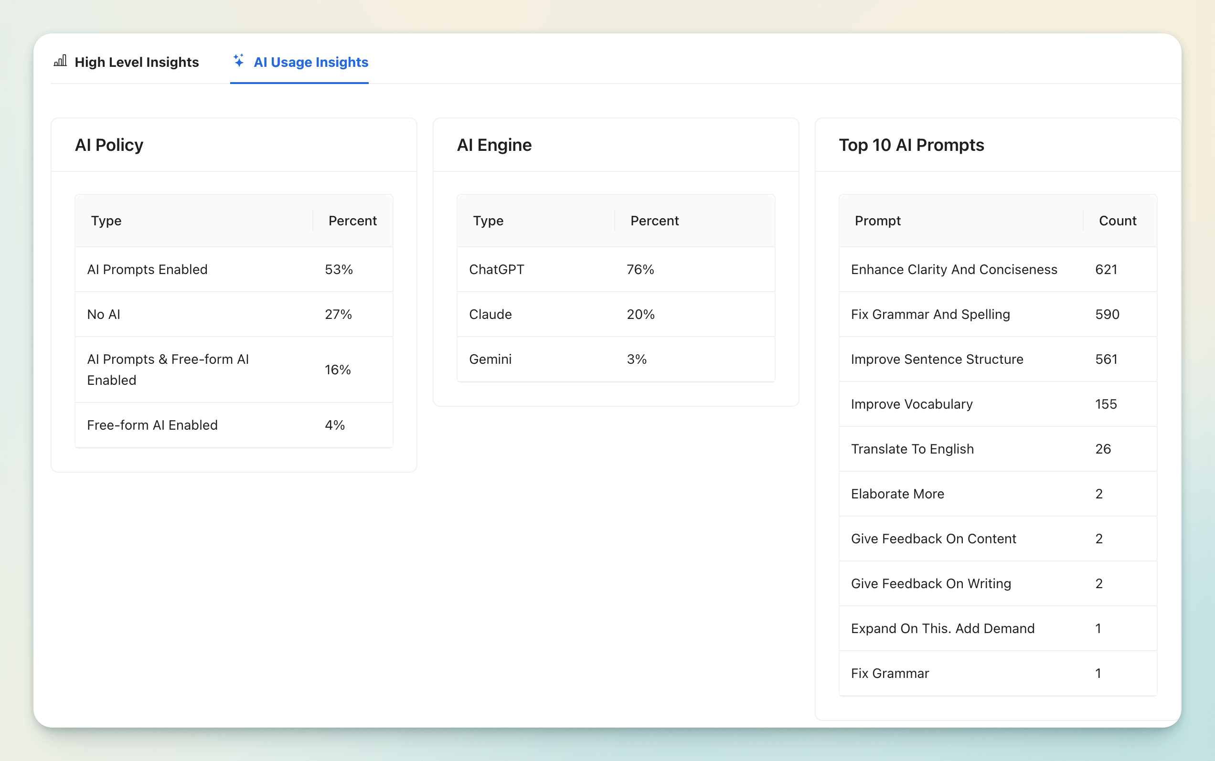Click the Percent header in the AI Policy table

352,221
